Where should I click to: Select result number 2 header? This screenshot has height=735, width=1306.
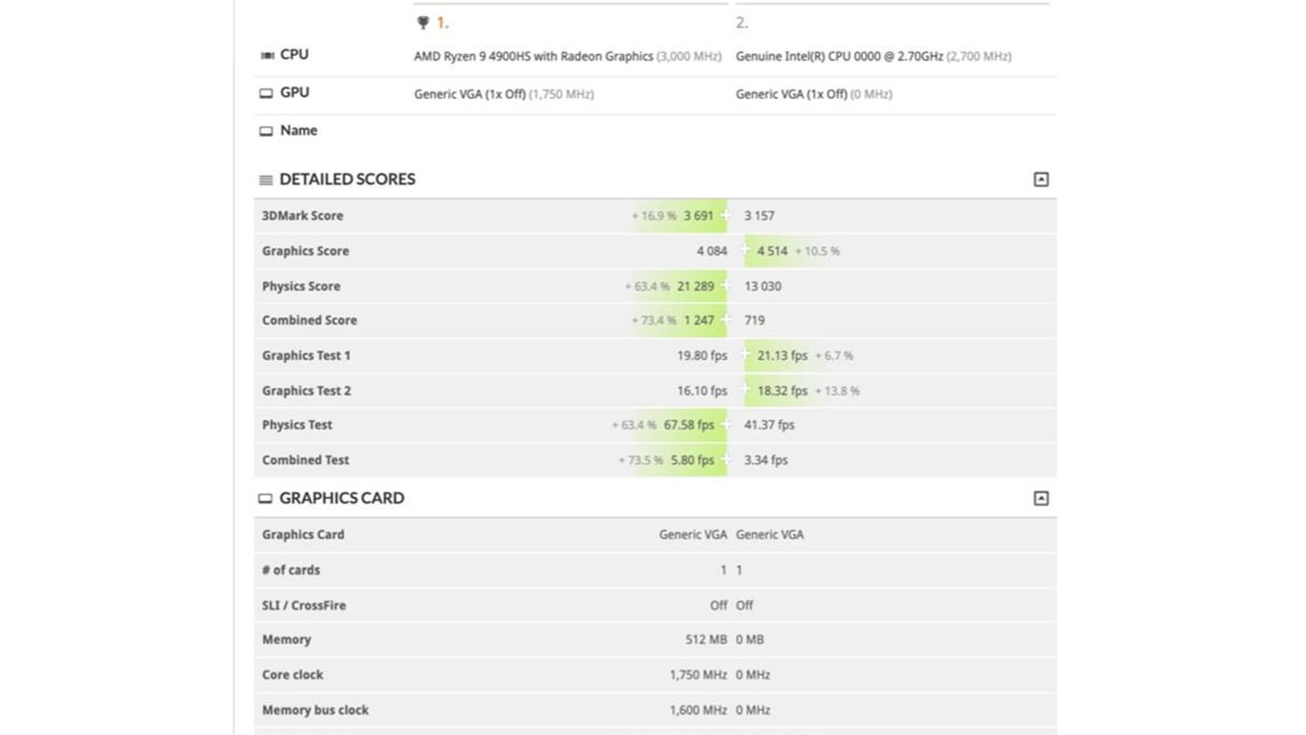(x=741, y=23)
